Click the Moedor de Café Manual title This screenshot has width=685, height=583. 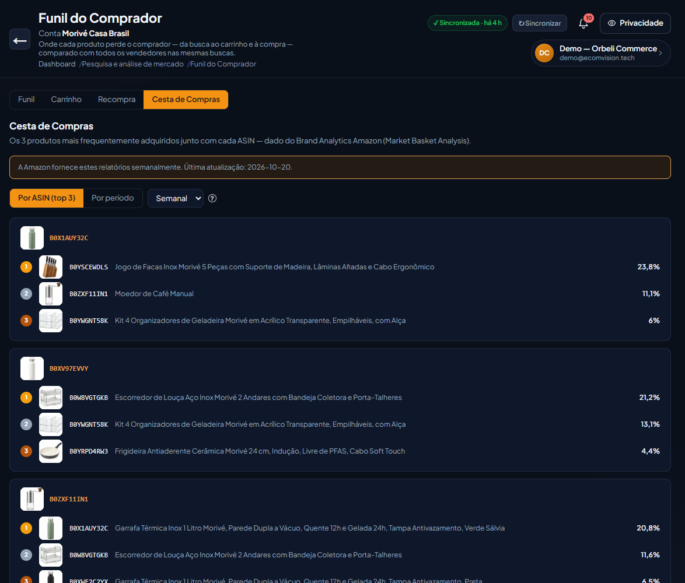(154, 294)
